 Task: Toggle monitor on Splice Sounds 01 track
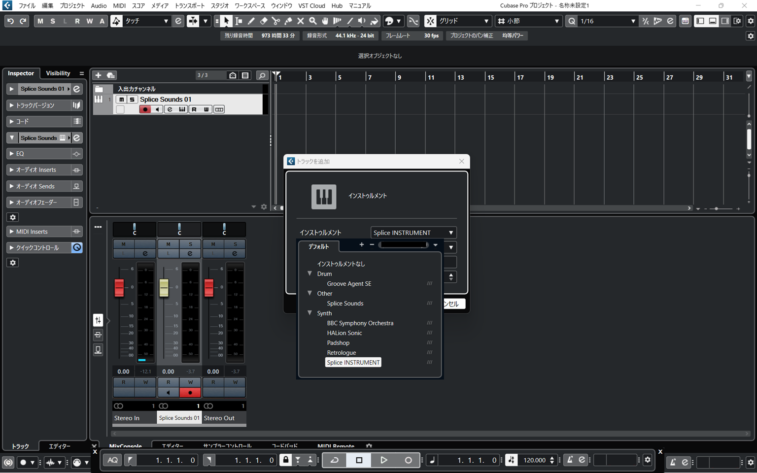157,109
